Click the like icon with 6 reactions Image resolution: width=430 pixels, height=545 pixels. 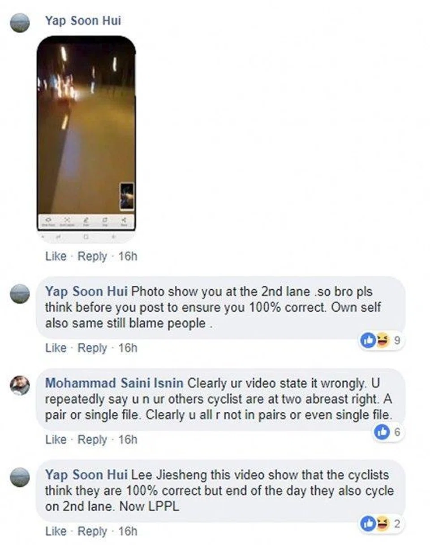tap(382, 432)
